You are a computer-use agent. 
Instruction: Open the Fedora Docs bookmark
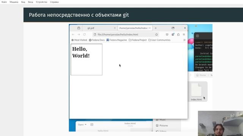pyautogui.click(x=97, y=40)
